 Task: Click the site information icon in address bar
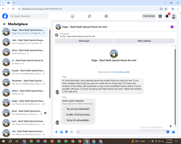click(x=19, y=9)
